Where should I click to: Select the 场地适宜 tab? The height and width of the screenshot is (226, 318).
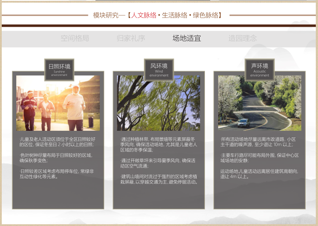click(x=186, y=39)
